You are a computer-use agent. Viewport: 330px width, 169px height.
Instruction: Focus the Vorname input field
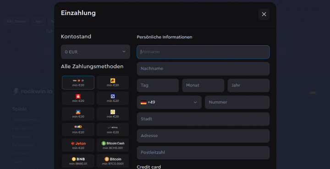tap(203, 52)
